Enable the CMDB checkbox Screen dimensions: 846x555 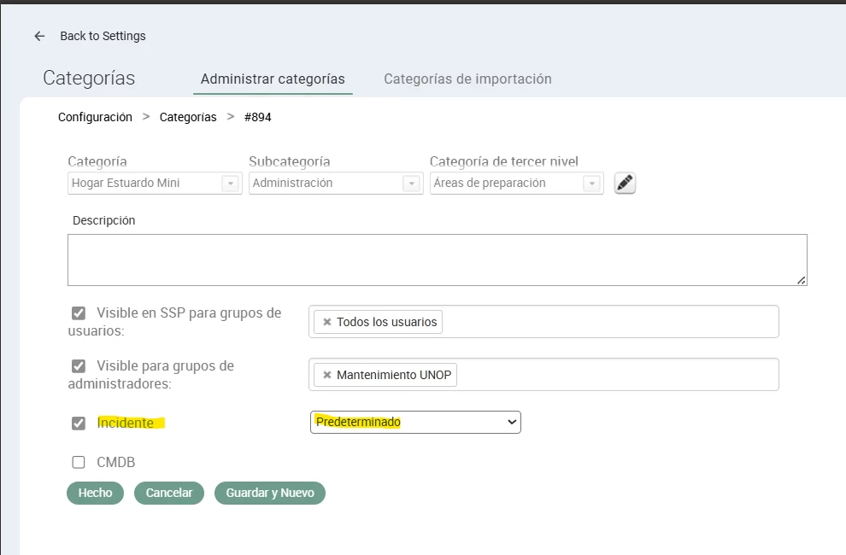tap(79, 463)
